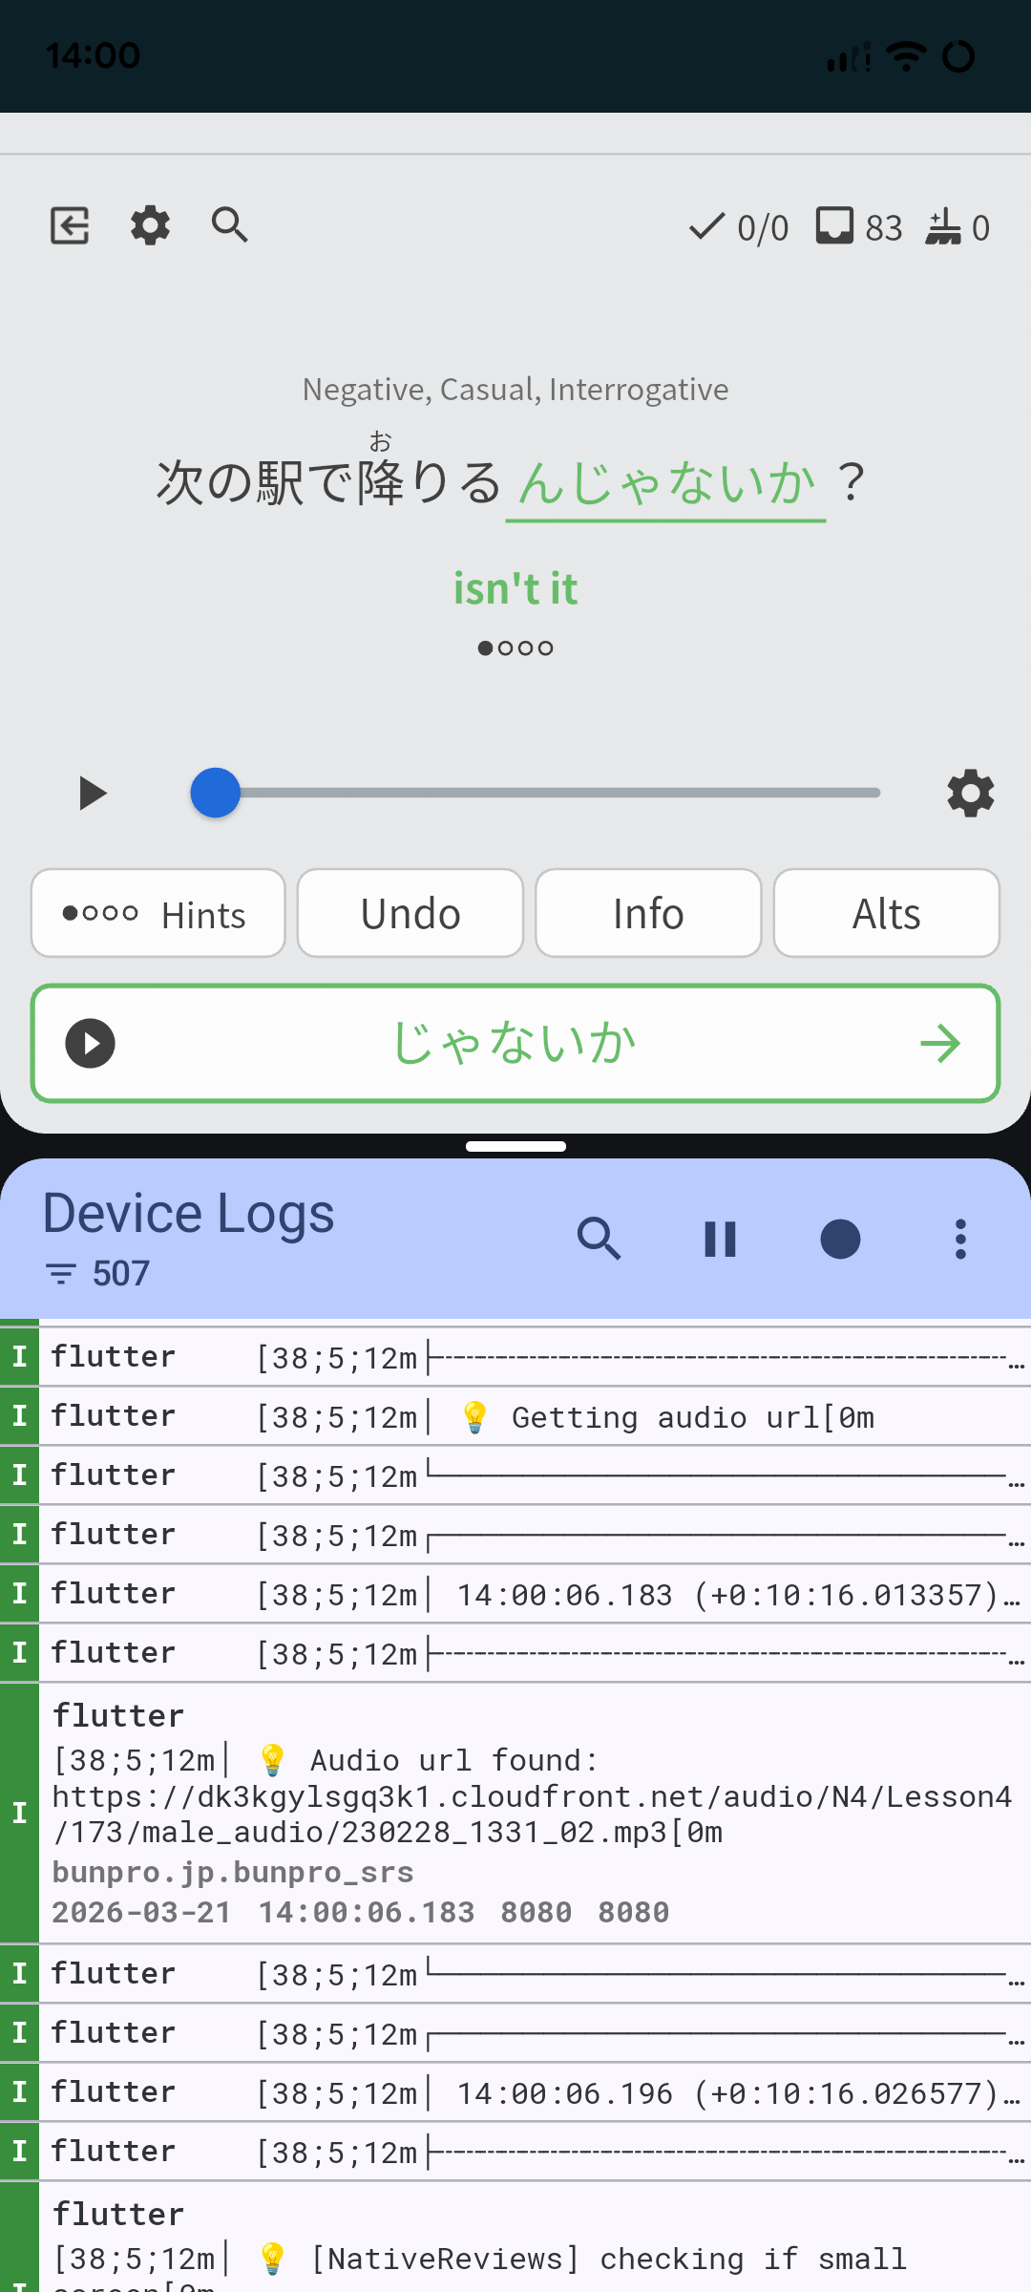Open Device Logs overflow menu
Viewport: 1031px width, 2292px height.
960,1240
